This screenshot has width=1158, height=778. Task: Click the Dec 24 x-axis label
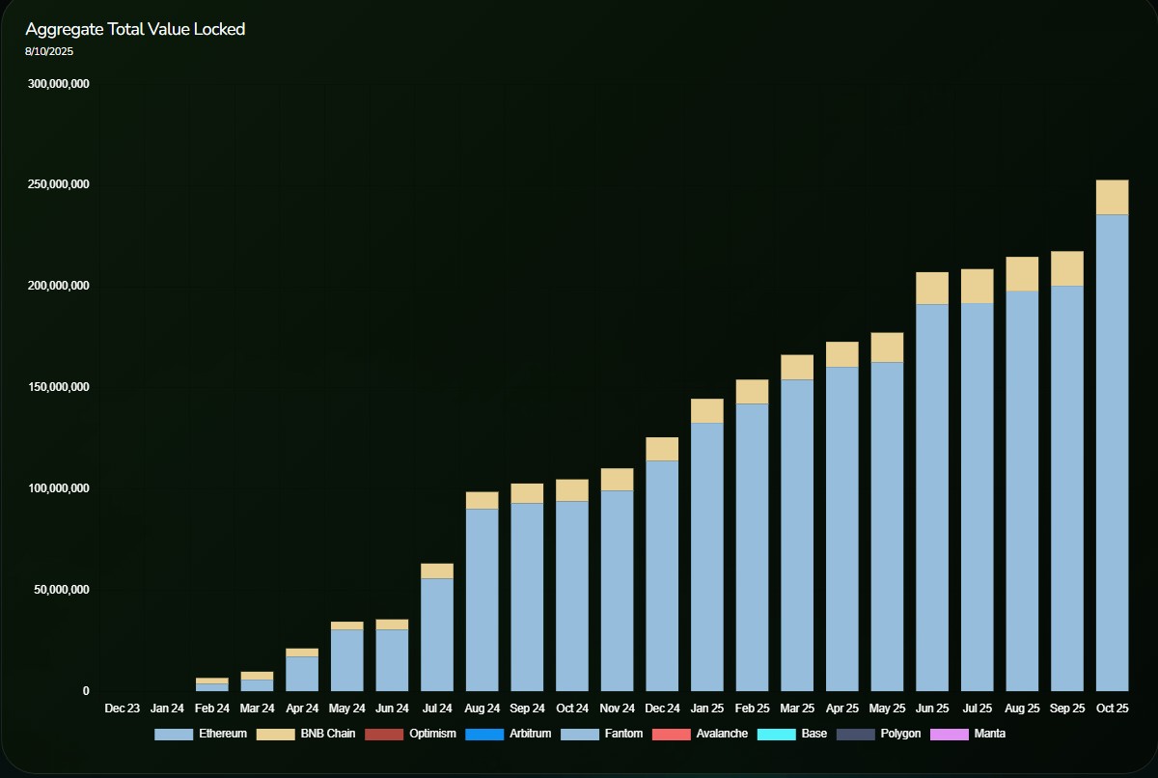coord(662,709)
